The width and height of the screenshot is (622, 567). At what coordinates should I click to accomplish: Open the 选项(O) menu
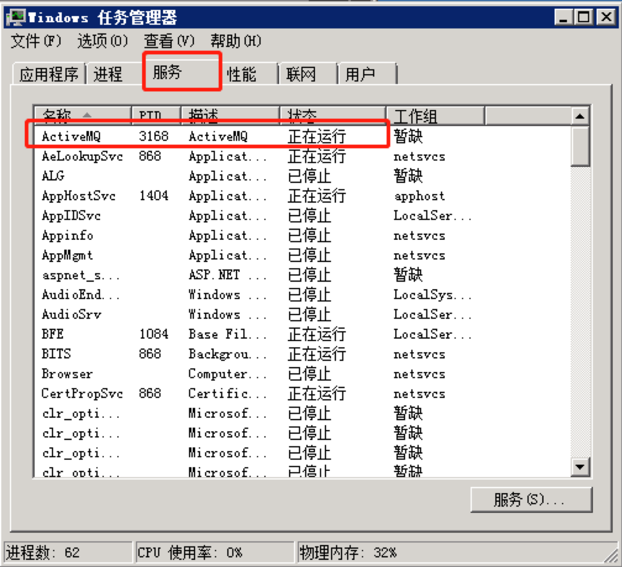click(102, 41)
